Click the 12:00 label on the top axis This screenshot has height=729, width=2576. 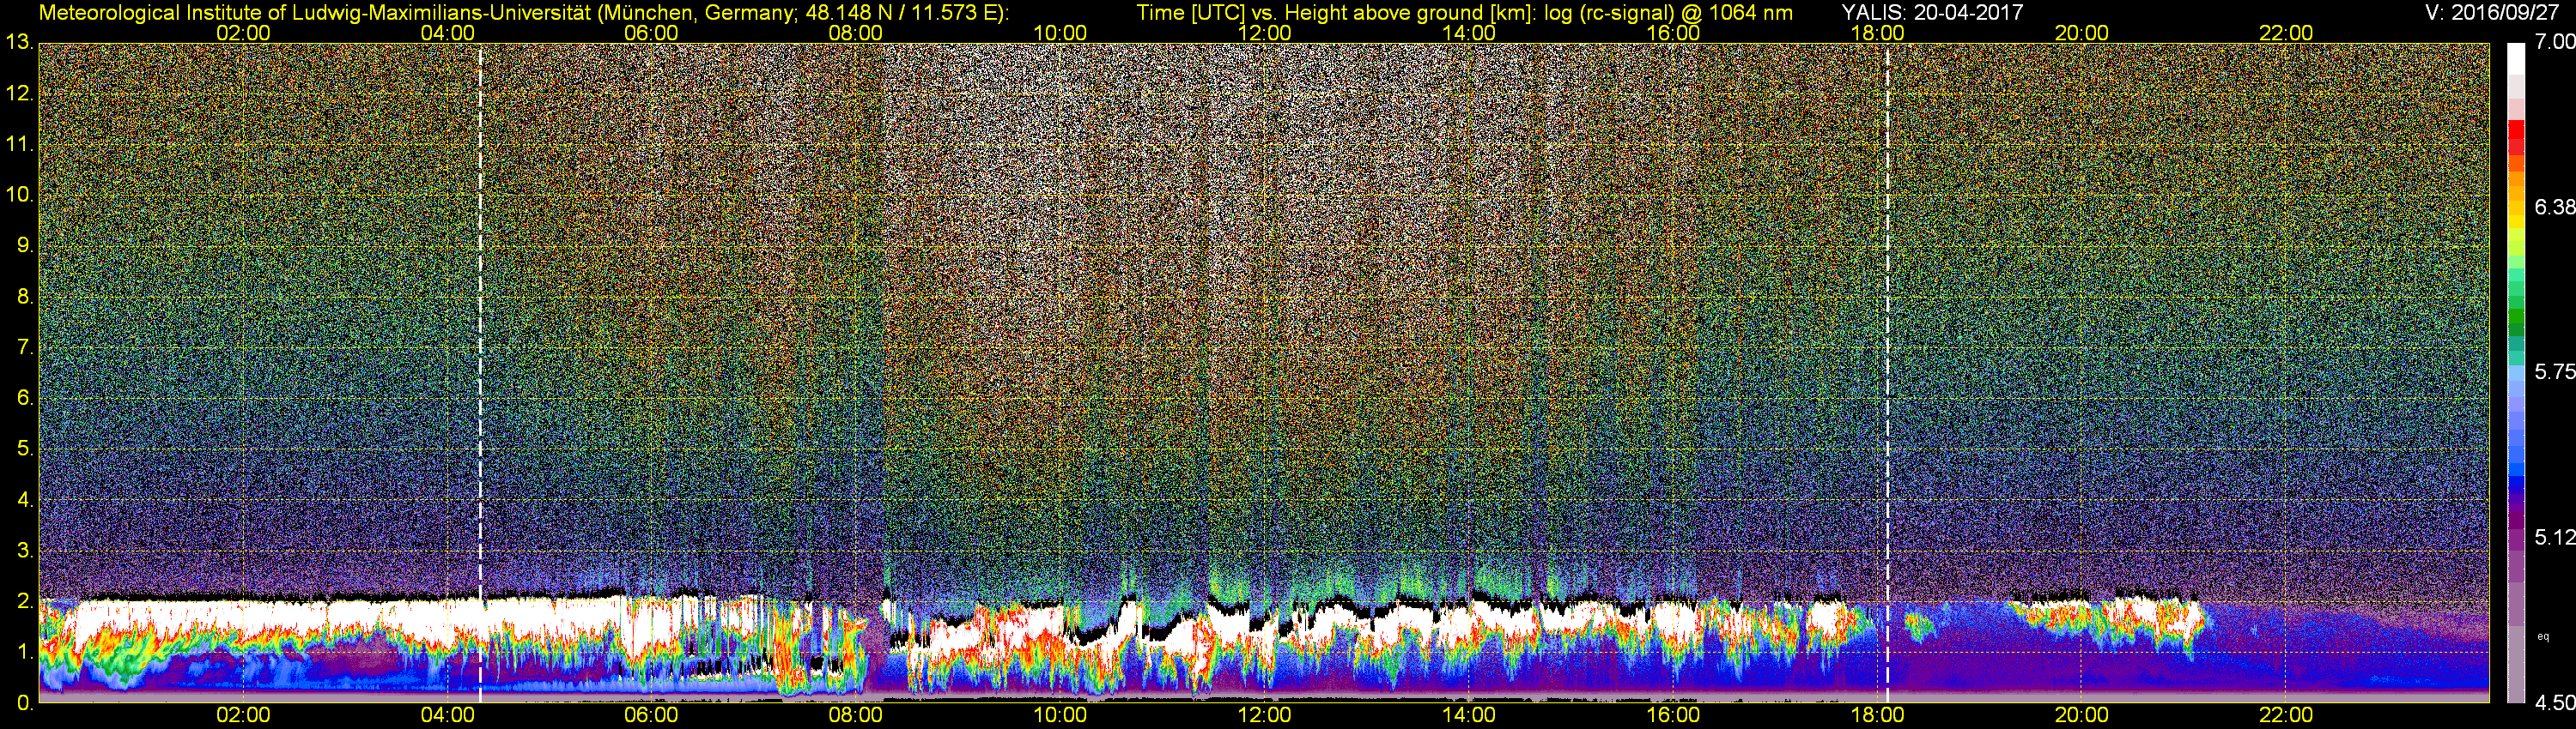click(x=1264, y=33)
